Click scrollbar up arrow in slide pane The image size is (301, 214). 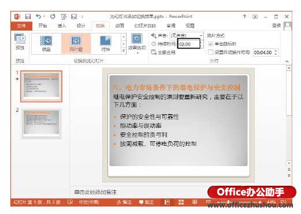coord(289,68)
